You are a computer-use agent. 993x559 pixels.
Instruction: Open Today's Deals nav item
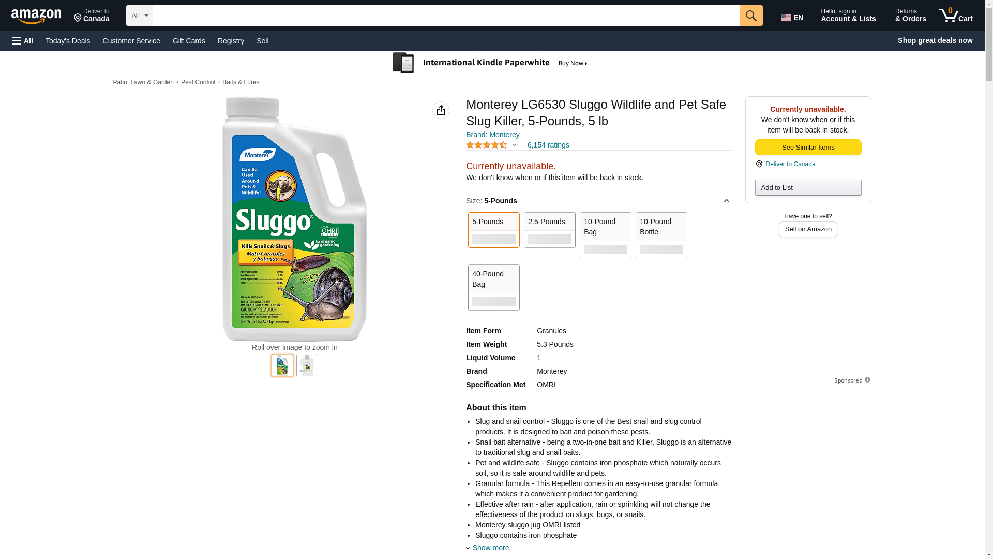[68, 41]
